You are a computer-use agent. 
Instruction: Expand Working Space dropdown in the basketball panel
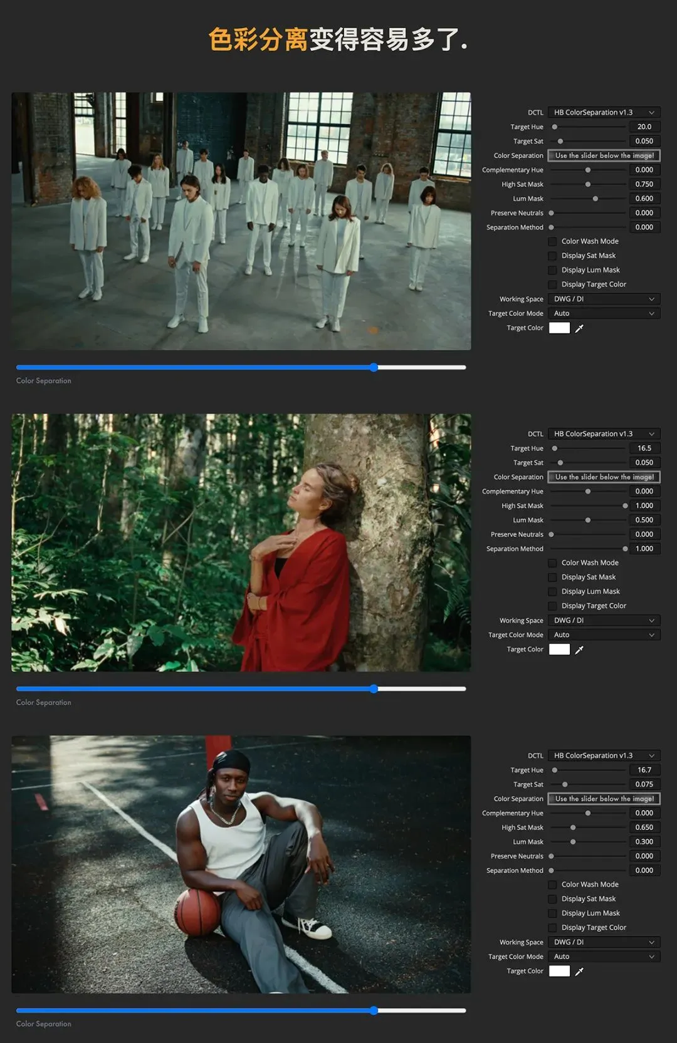tap(604, 942)
